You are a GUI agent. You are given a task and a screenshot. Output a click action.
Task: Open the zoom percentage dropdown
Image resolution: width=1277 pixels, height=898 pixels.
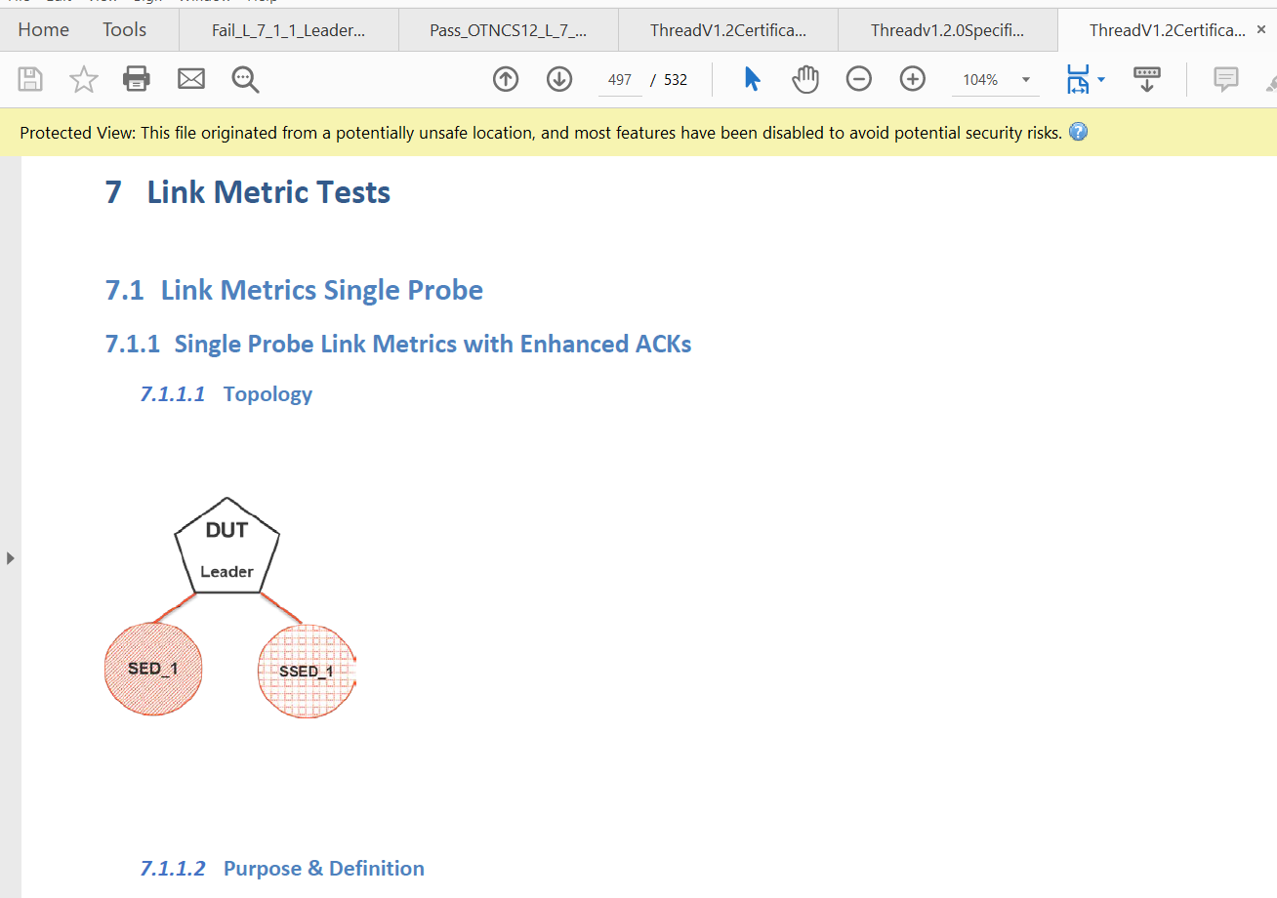pyautogui.click(x=1024, y=79)
